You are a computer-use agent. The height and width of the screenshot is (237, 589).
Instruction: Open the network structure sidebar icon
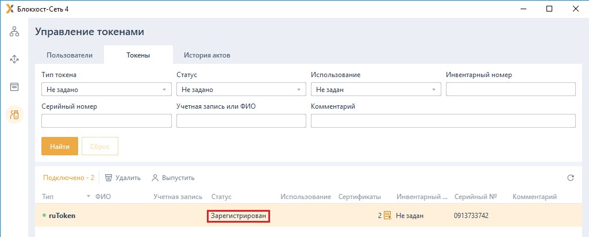(x=14, y=32)
